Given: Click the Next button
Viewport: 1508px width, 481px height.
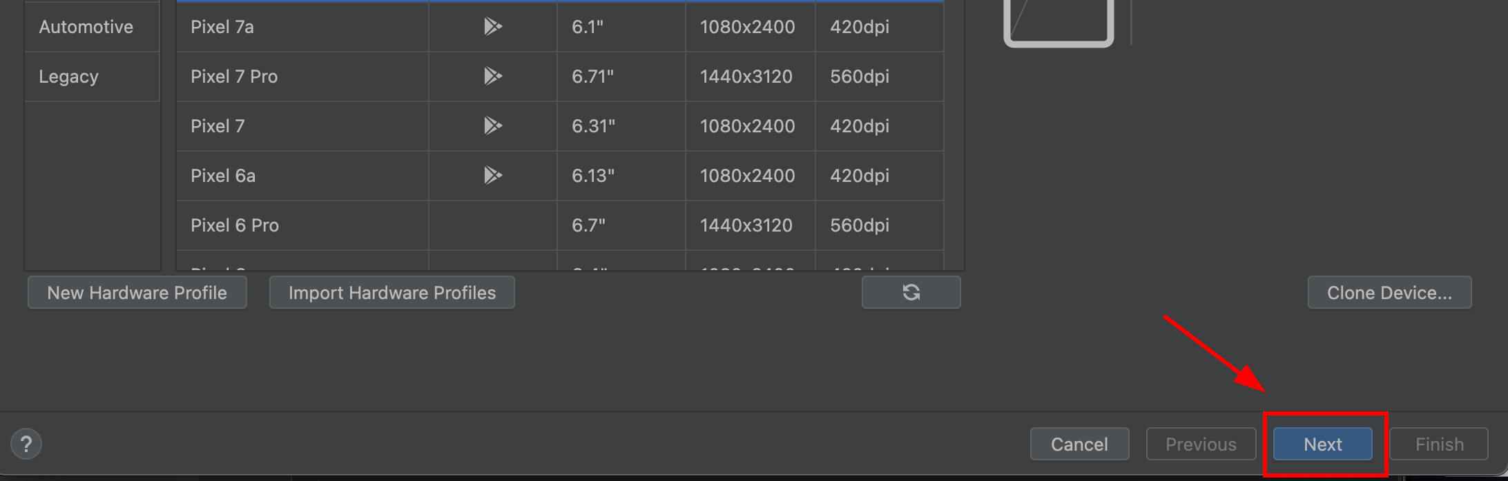Looking at the screenshot, I should coord(1322,444).
